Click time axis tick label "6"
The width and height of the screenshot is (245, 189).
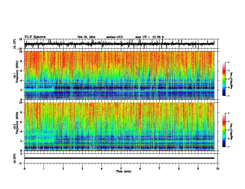coord(140,169)
